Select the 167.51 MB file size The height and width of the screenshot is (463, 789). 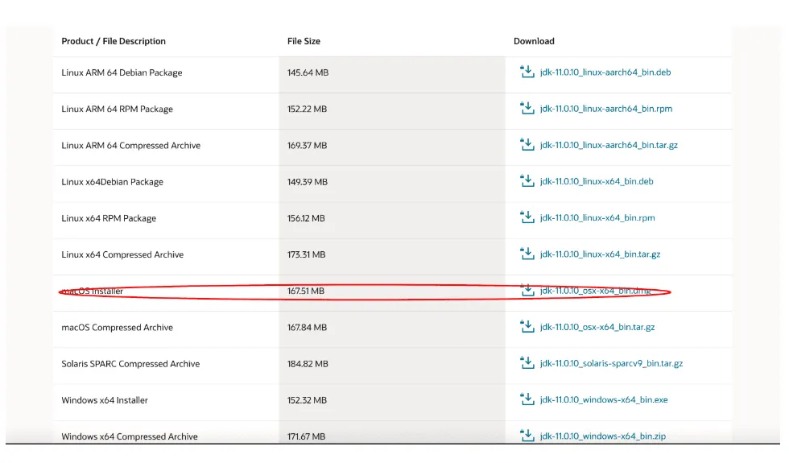pos(306,291)
